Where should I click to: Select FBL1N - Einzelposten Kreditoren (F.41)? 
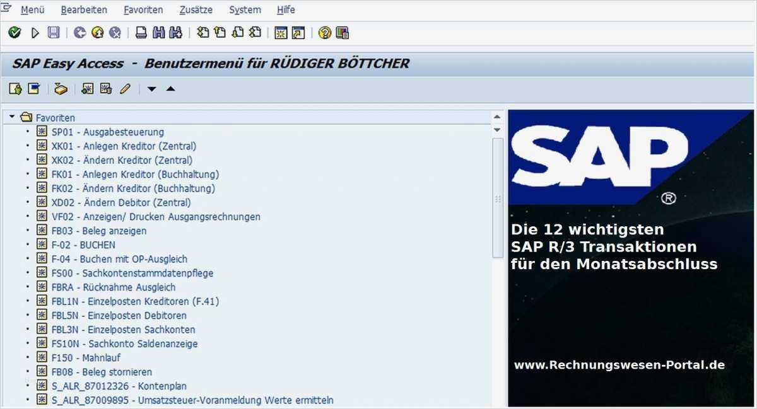(135, 301)
